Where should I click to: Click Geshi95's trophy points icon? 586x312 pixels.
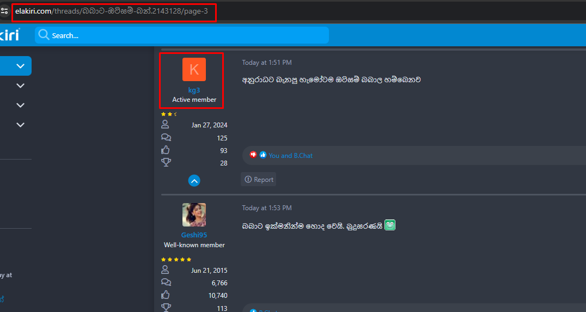point(166,308)
